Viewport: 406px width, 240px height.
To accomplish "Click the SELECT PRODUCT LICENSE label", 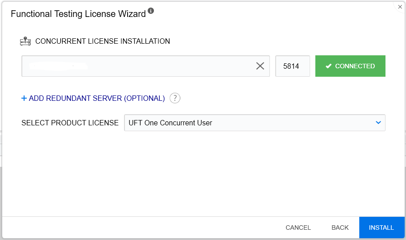I will [x=70, y=123].
